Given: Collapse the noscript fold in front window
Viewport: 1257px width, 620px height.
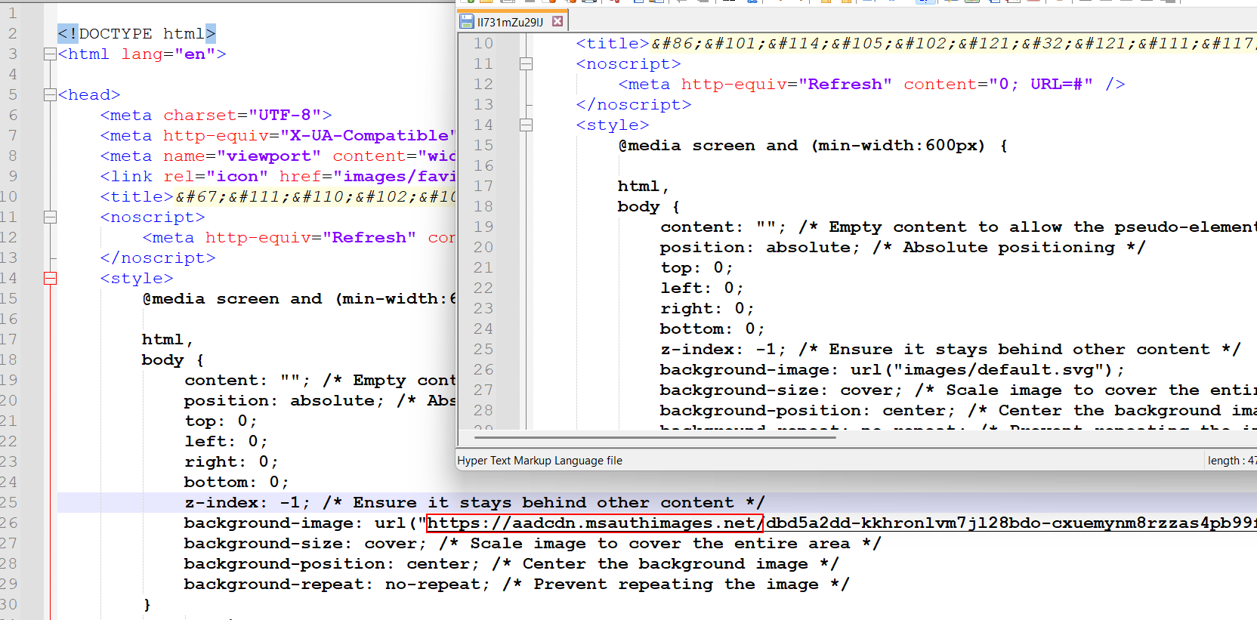Looking at the screenshot, I should coord(526,64).
